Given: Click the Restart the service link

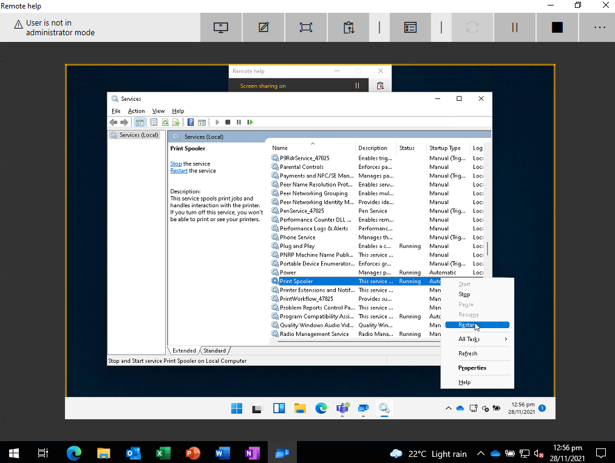Looking at the screenshot, I should 179,171.
